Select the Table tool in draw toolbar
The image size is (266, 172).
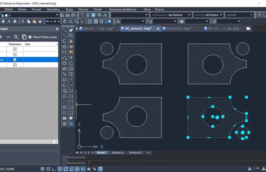[65, 118]
